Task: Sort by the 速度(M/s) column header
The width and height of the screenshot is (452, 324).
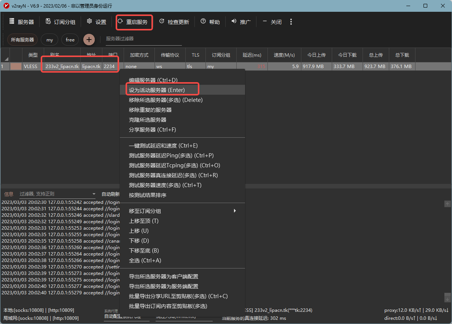Action: point(284,55)
